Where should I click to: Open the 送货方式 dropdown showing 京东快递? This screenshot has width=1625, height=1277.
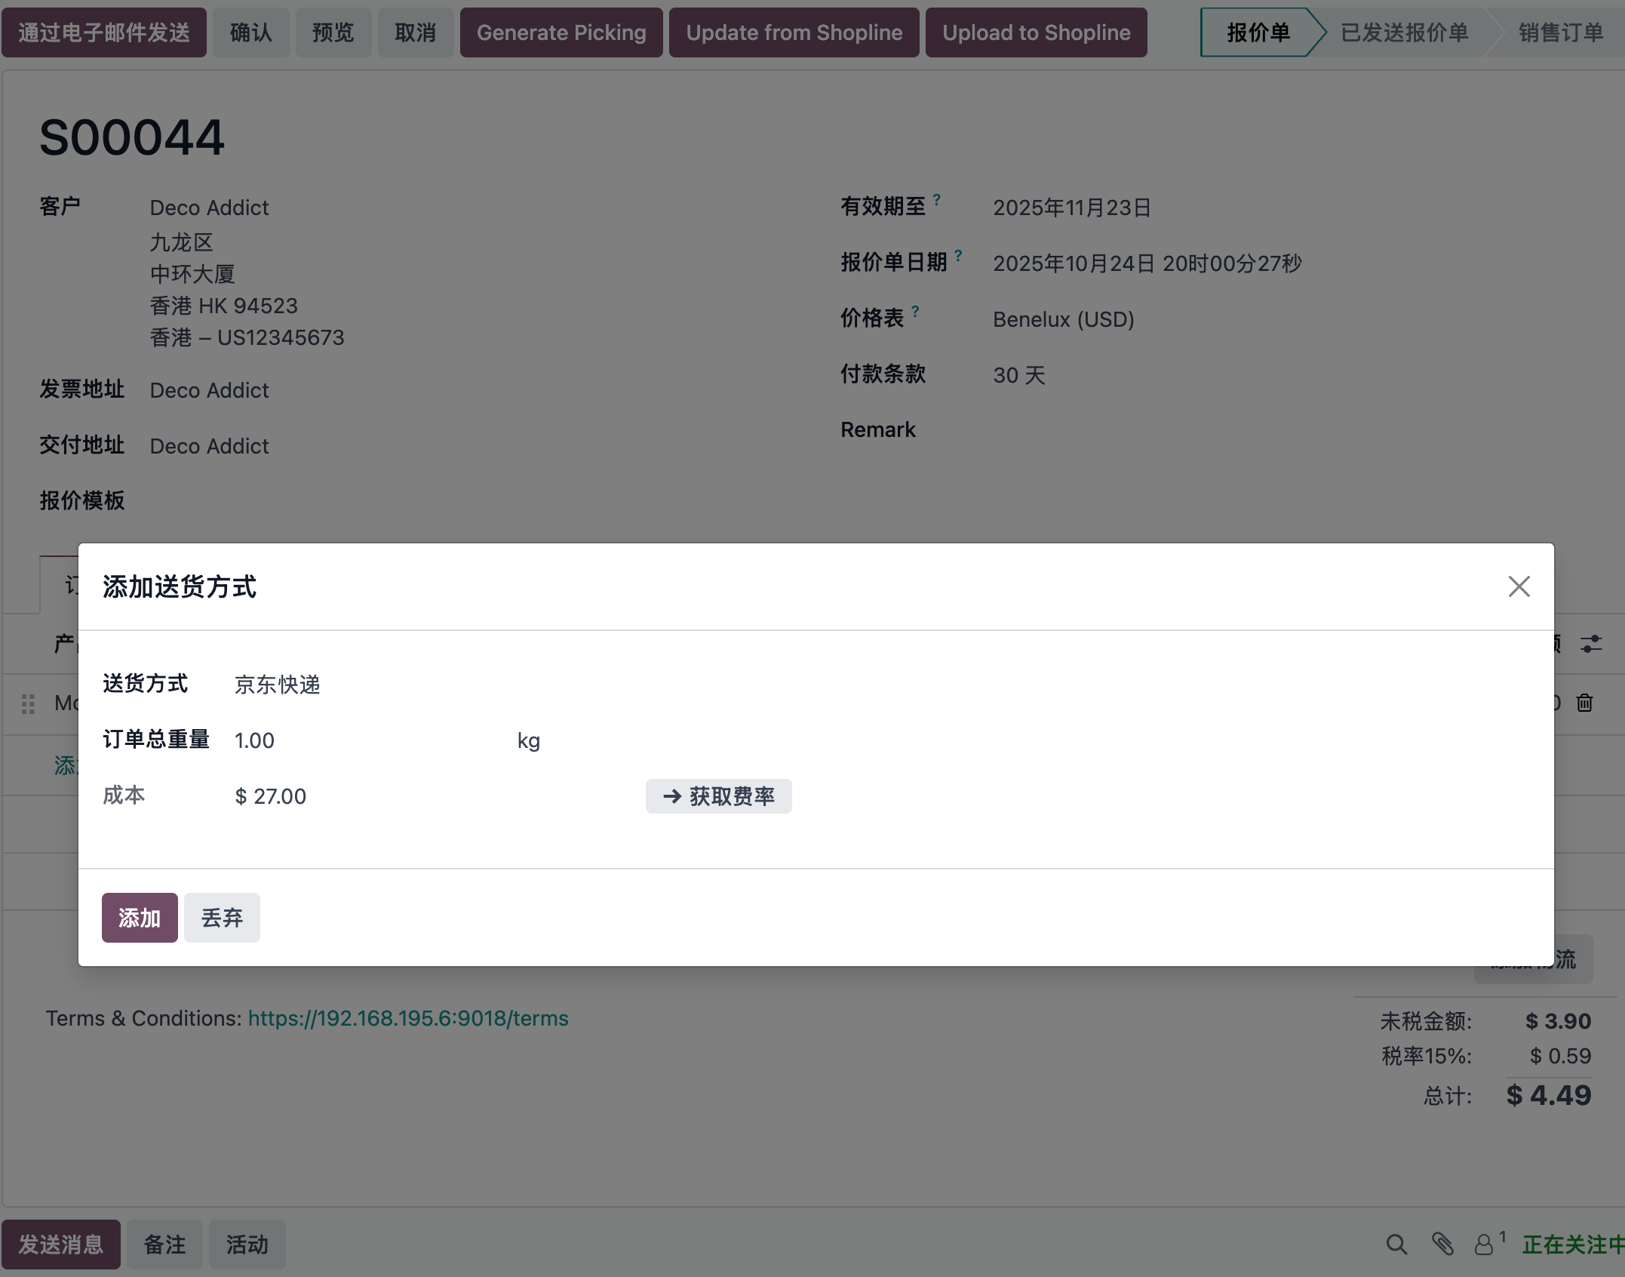point(278,685)
